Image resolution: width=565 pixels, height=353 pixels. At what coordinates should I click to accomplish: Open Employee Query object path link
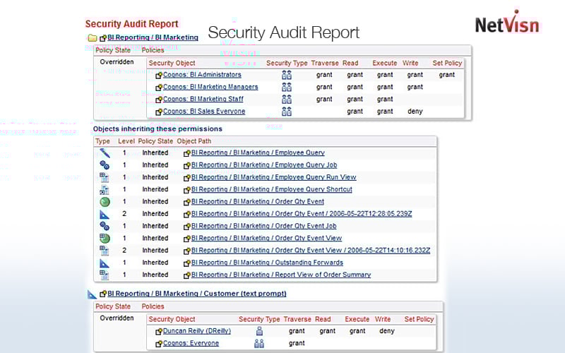coord(258,152)
